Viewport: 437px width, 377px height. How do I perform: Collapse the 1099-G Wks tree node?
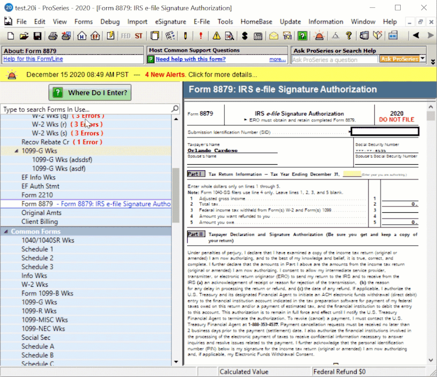(17, 151)
